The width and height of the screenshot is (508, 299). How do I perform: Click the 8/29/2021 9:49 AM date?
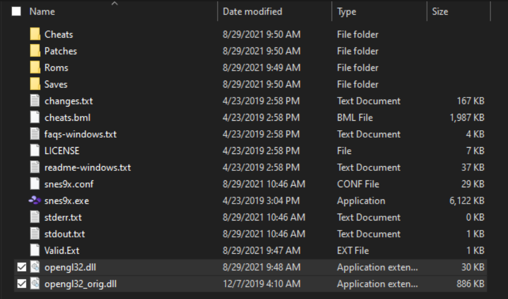pyautogui.click(x=262, y=67)
